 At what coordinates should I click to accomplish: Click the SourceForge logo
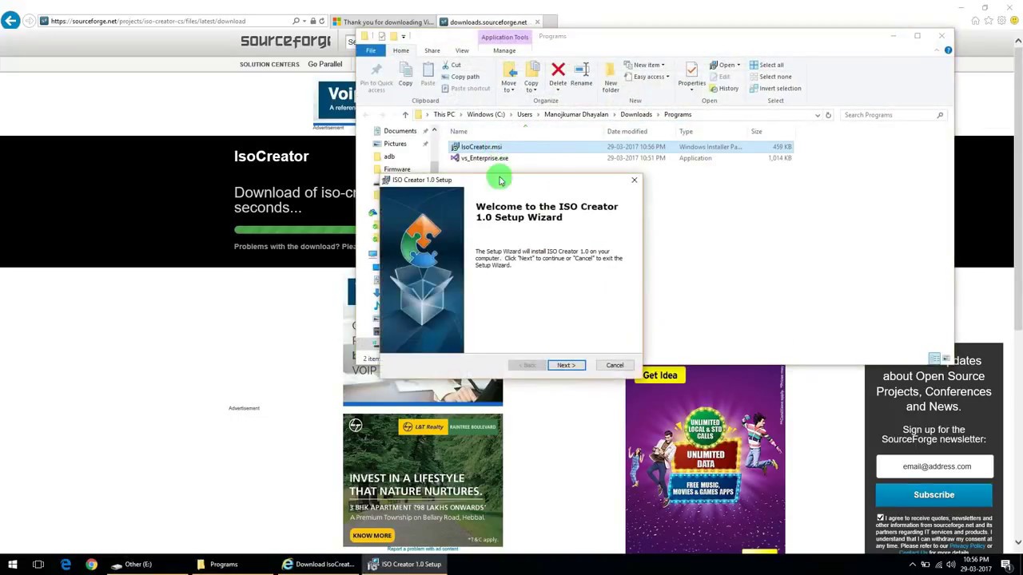[285, 42]
